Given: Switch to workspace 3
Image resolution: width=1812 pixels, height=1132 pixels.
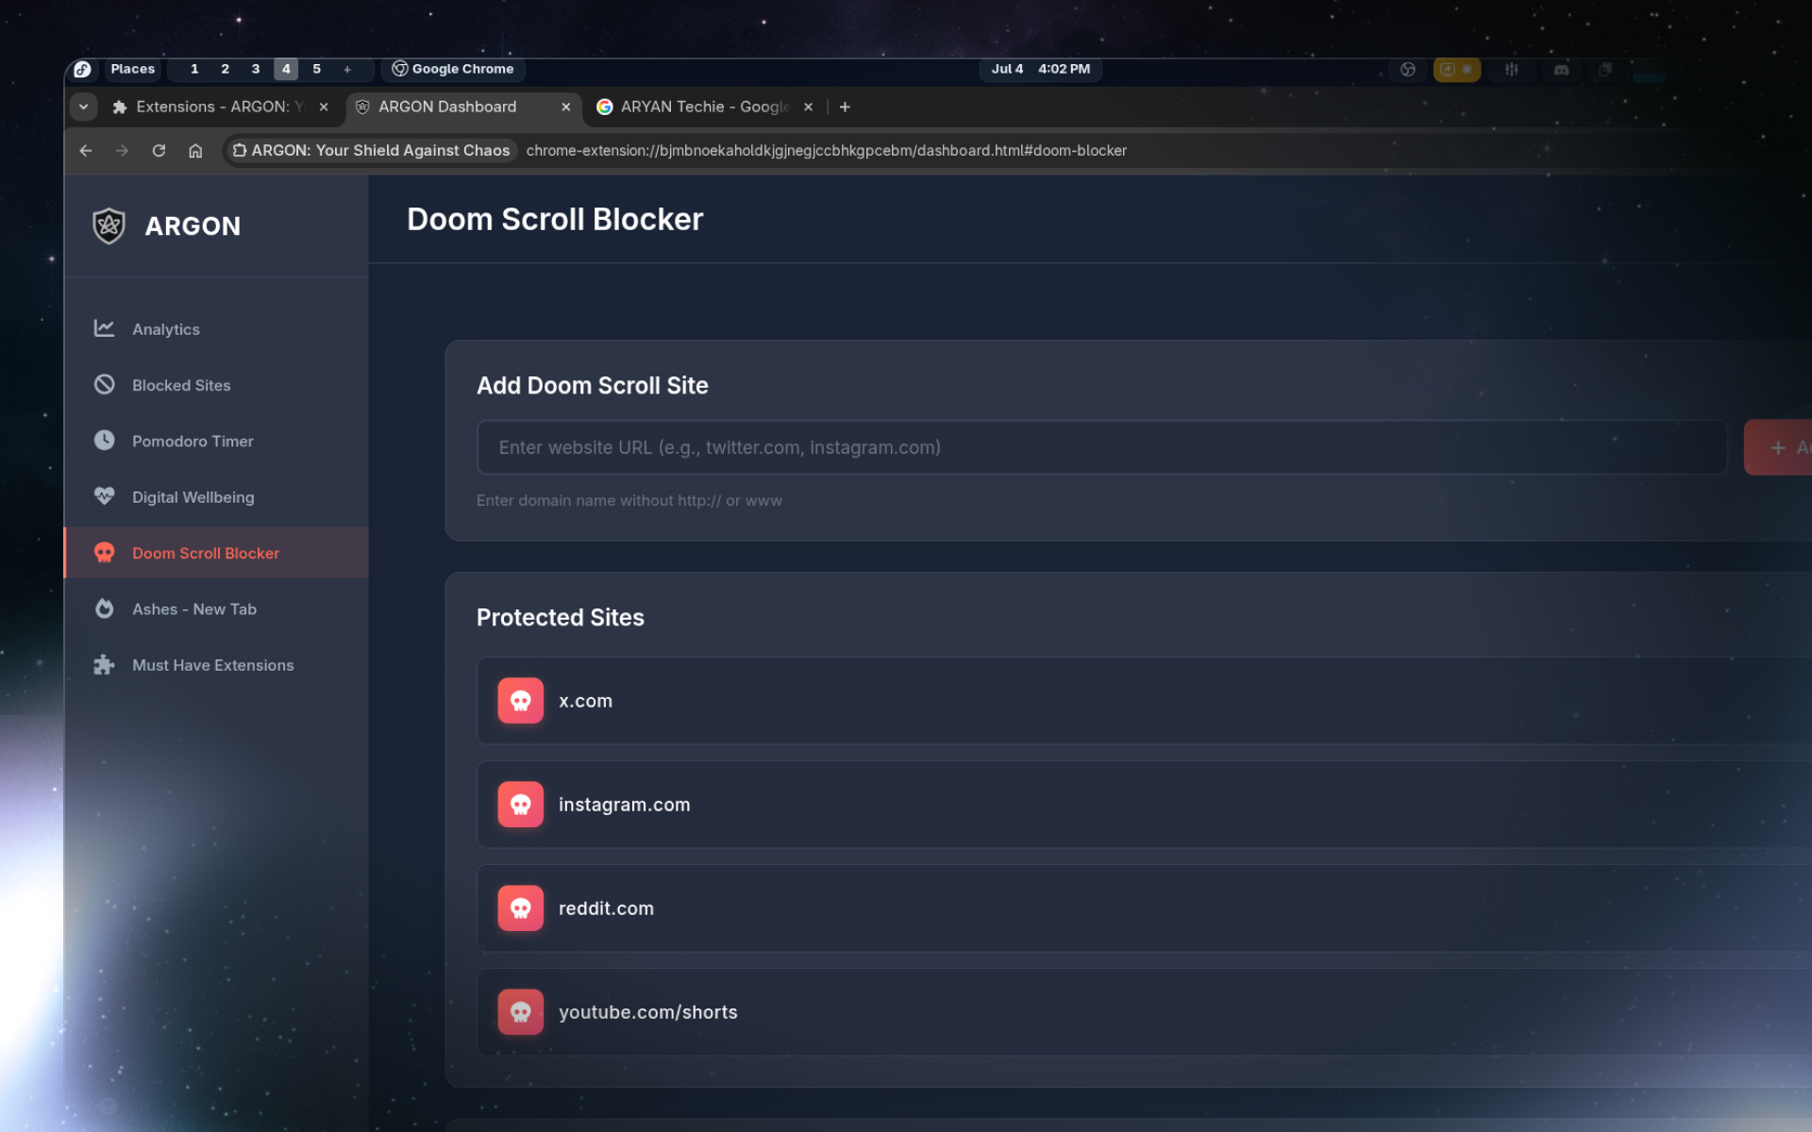Looking at the screenshot, I should pos(256,69).
